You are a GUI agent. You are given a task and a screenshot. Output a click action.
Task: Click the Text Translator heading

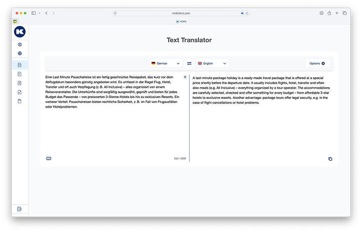coord(189,40)
